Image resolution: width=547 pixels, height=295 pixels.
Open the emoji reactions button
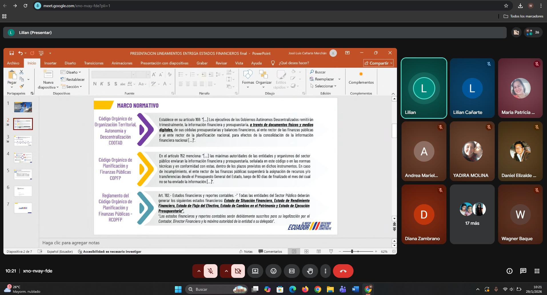pos(273,271)
